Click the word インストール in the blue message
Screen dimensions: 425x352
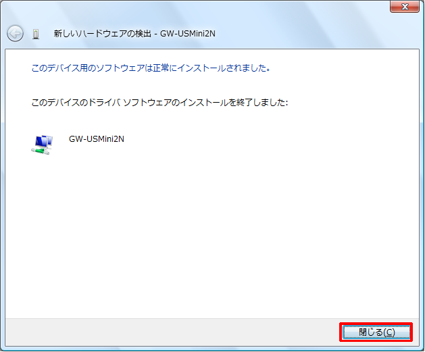202,68
